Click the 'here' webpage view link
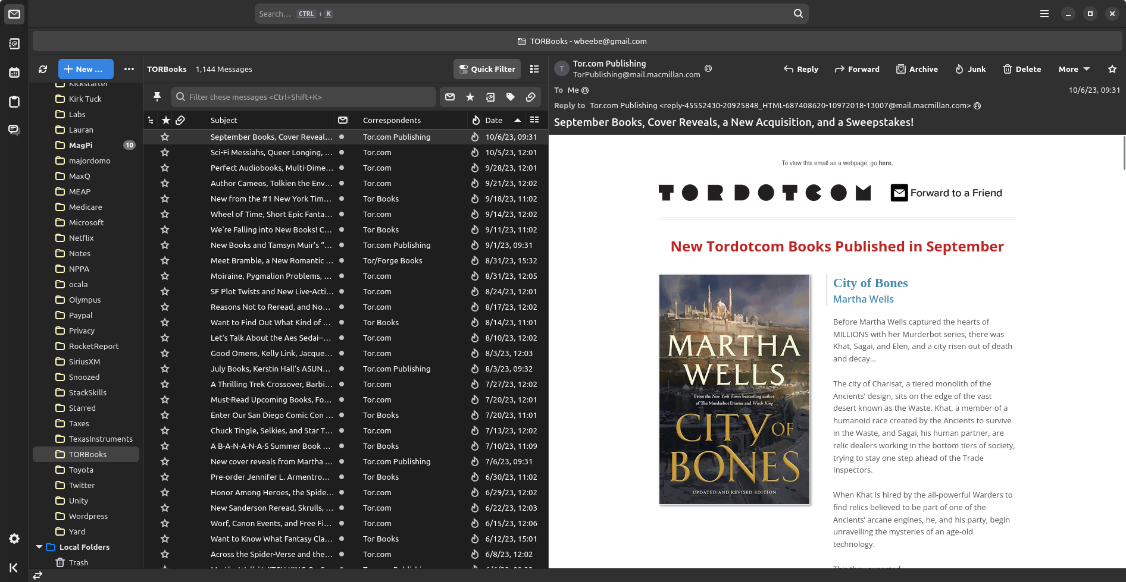Screen dimensions: 1126x582 (x=885, y=163)
